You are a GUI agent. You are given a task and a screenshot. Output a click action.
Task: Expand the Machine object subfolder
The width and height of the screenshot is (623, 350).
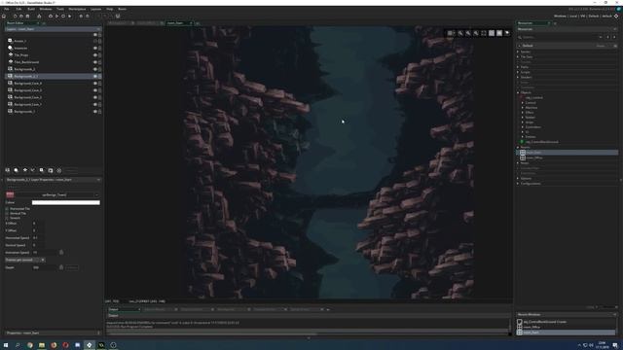[523, 108]
